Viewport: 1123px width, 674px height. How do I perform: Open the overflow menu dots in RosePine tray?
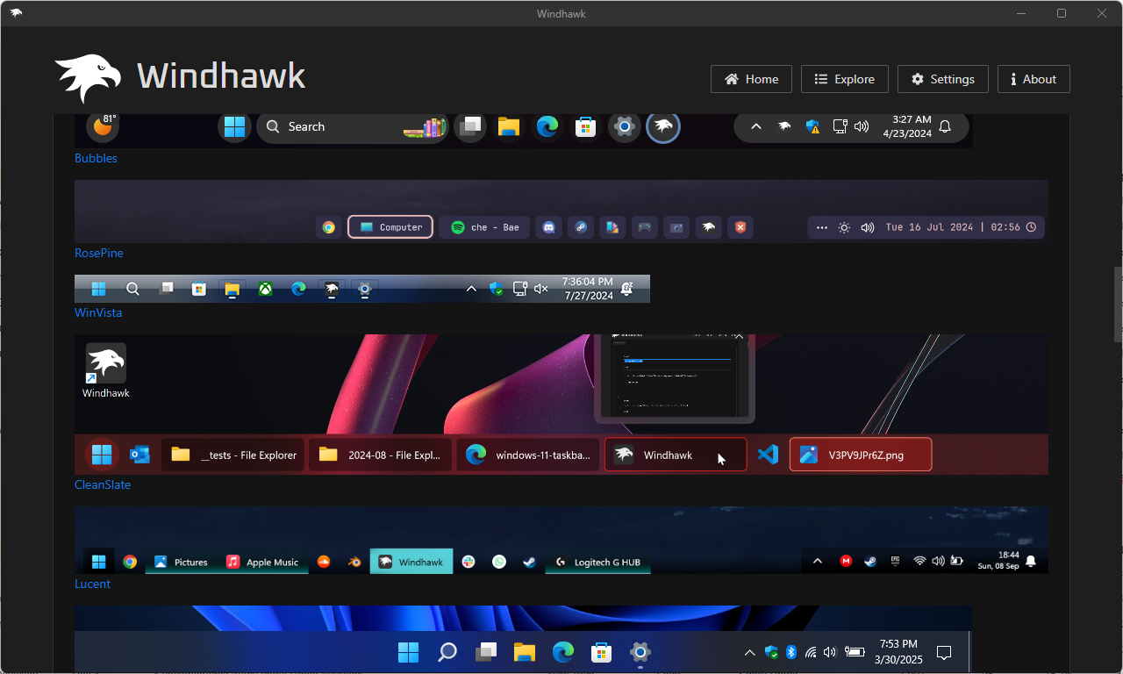[x=821, y=226]
